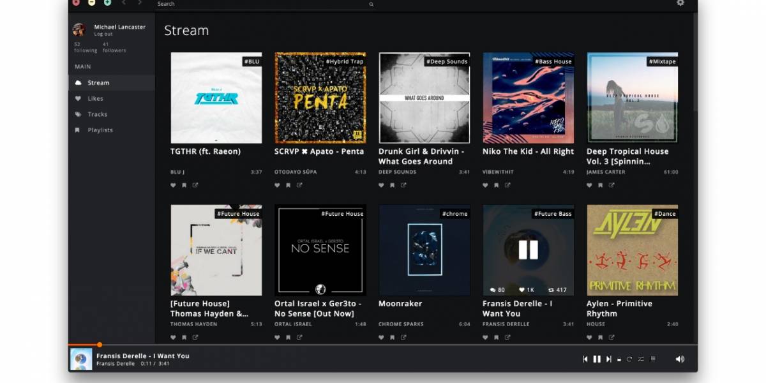Play Moonraker by clicking its artwork

pyautogui.click(x=424, y=250)
